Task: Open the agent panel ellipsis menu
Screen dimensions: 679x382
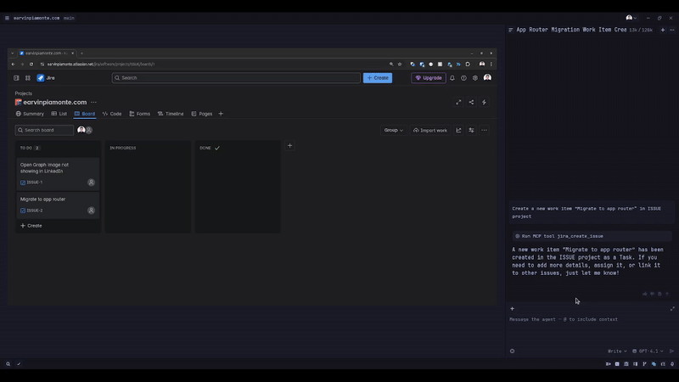Action: click(672, 30)
